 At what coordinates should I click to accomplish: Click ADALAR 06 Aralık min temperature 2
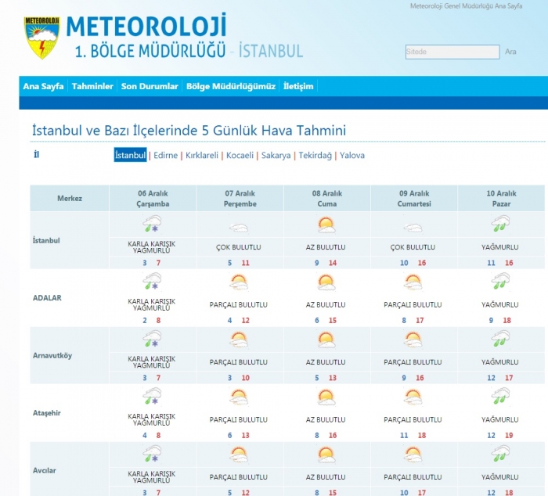click(x=145, y=321)
